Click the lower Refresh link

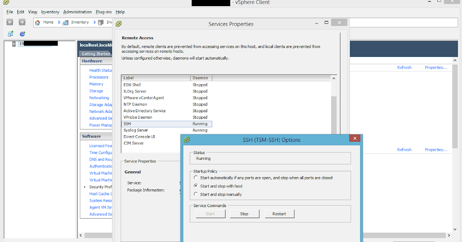click(404, 150)
